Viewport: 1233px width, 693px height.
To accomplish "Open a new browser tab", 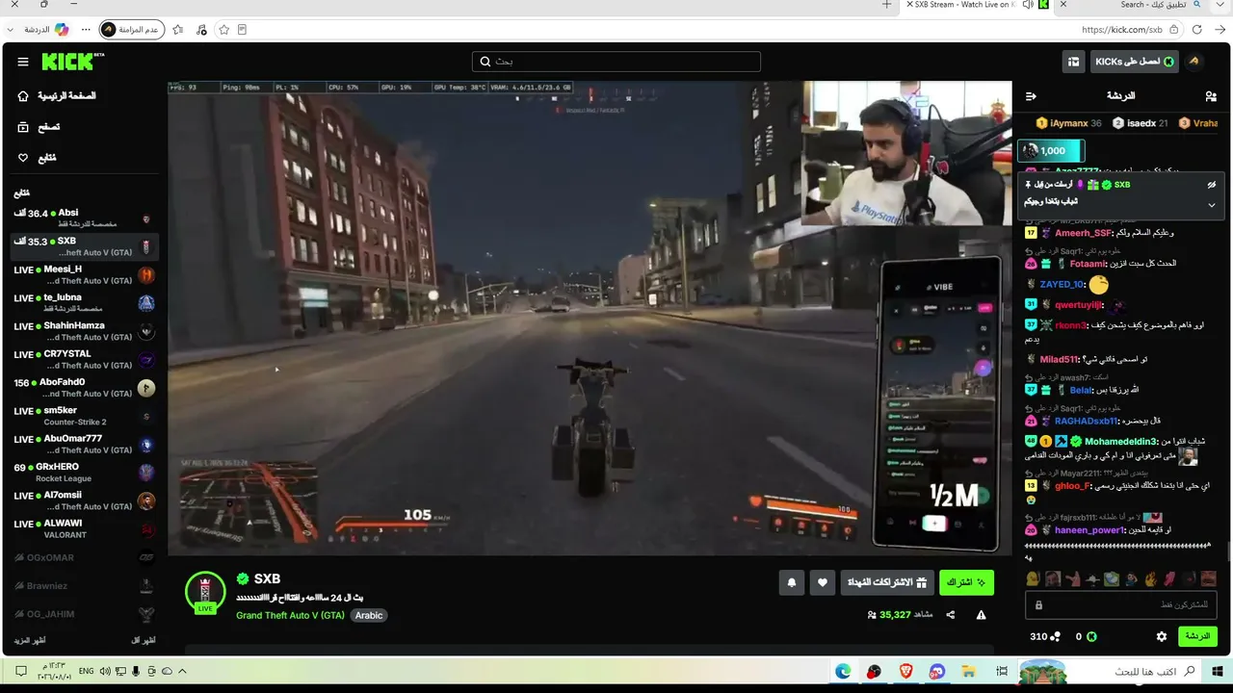I will point(887,5).
